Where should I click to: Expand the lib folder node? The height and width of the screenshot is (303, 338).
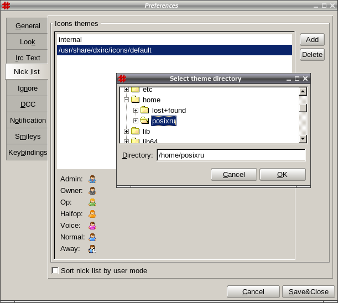click(127, 131)
